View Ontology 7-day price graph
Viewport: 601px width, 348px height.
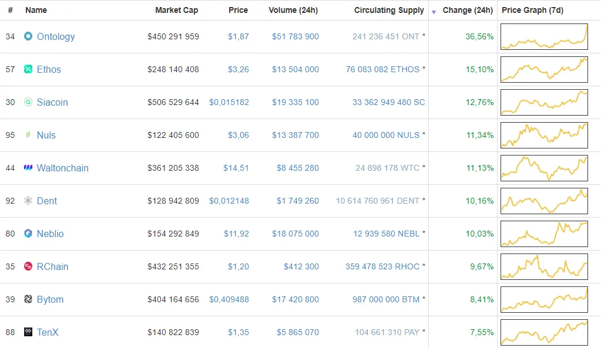[544, 36]
